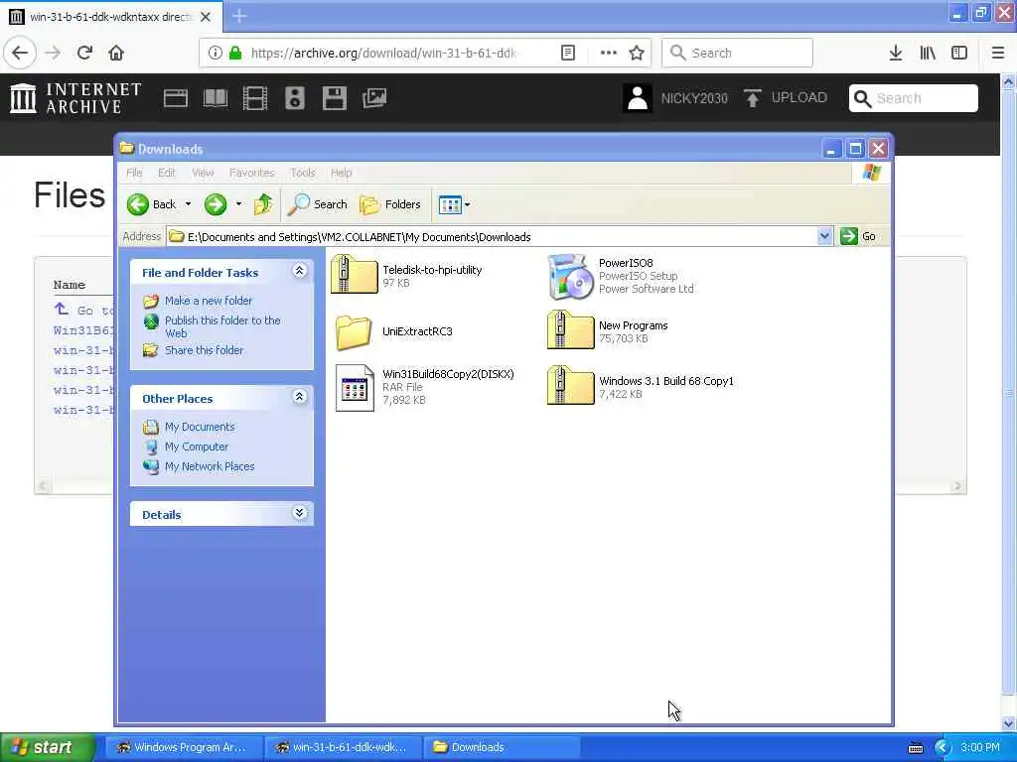Click Publish this folder to the Web
The image size is (1017, 762).
(222, 326)
